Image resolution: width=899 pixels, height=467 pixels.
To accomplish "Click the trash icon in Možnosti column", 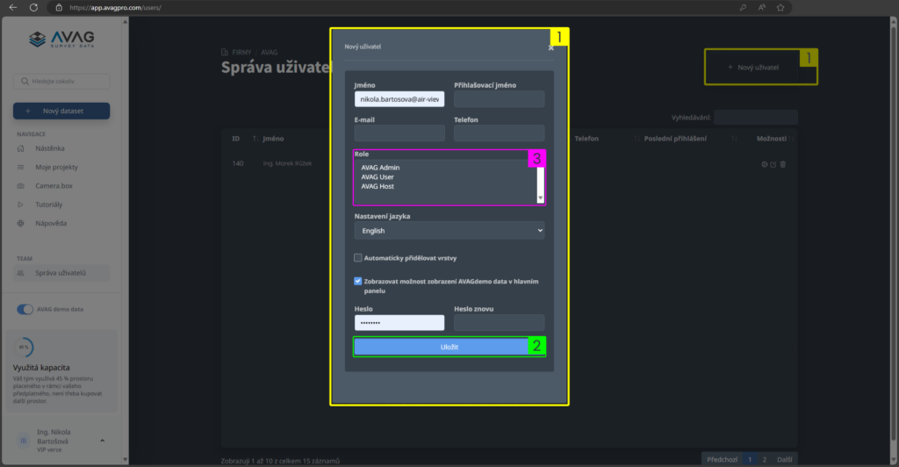I will click(783, 164).
